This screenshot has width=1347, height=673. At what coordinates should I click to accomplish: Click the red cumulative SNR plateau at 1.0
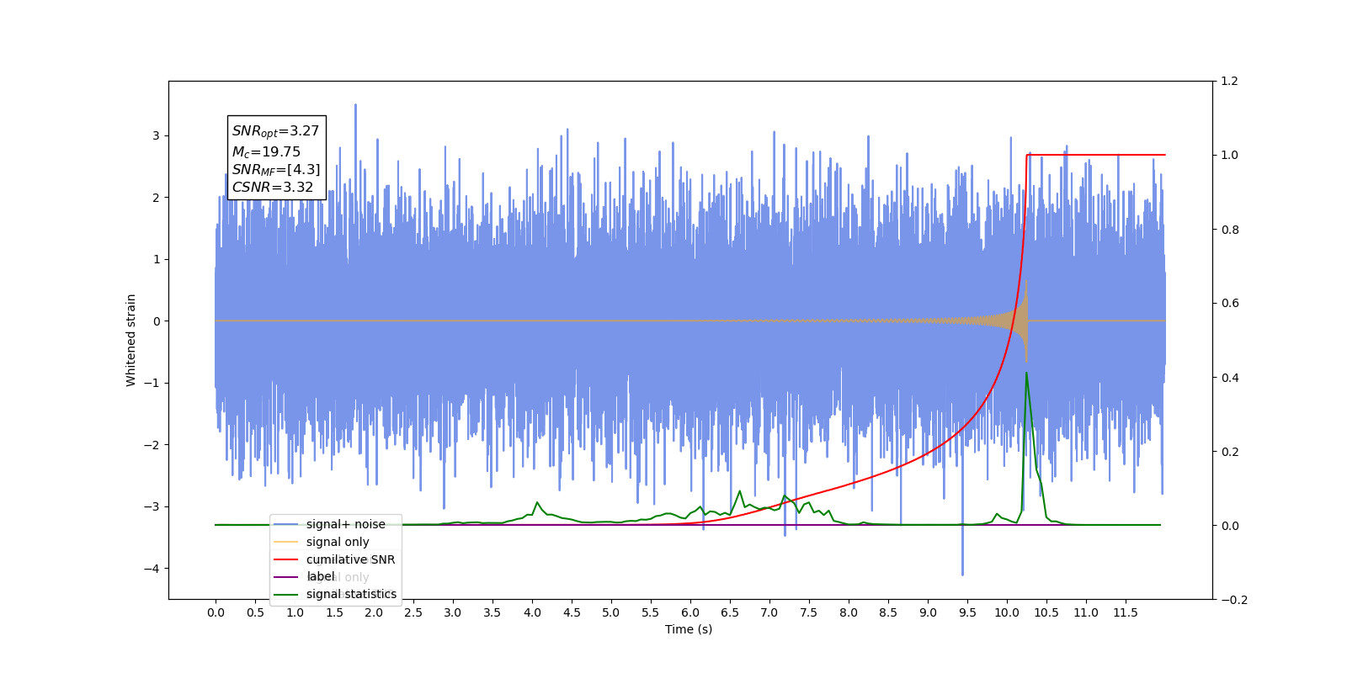click(x=1094, y=155)
